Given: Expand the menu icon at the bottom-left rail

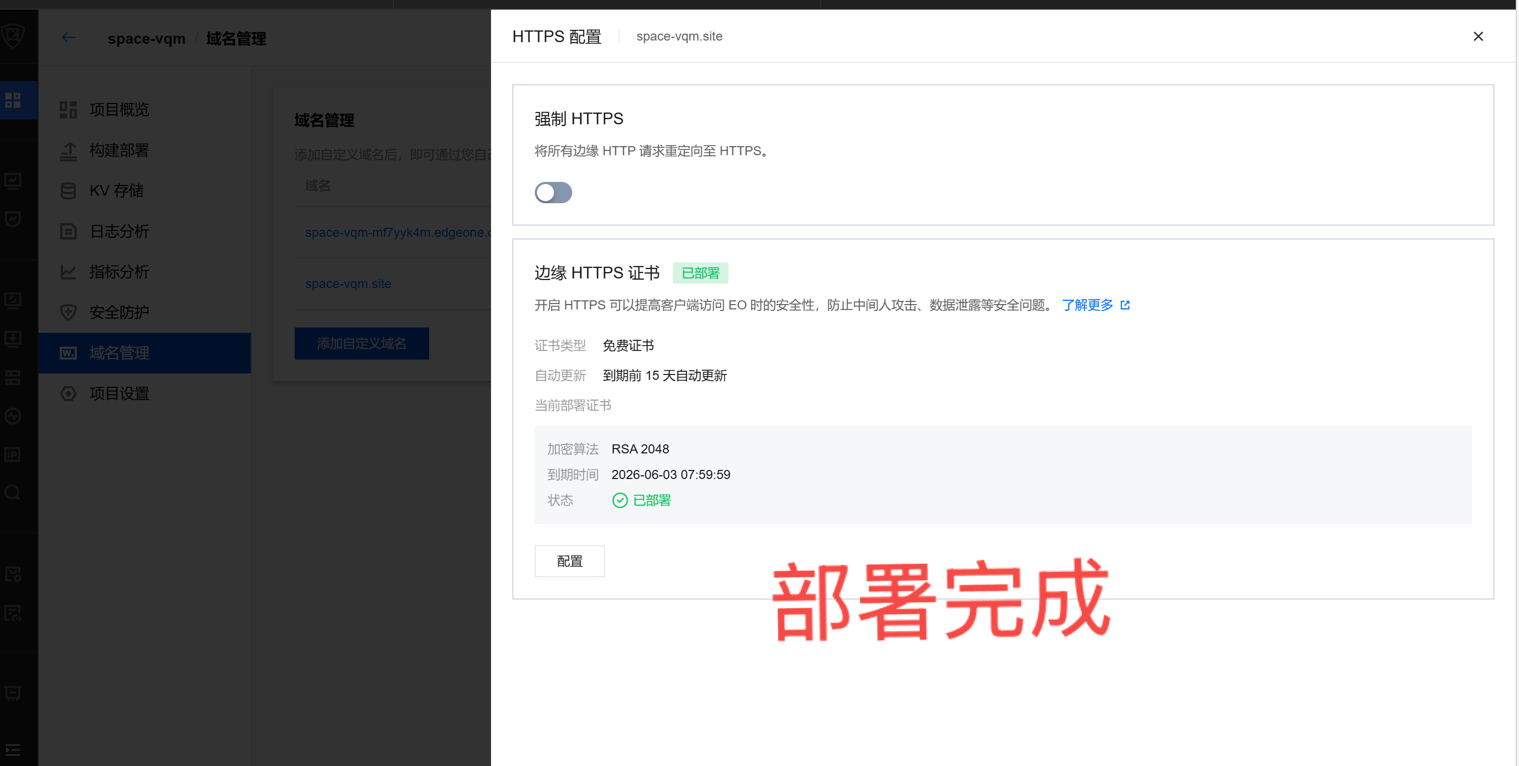Looking at the screenshot, I should (13, 750).
